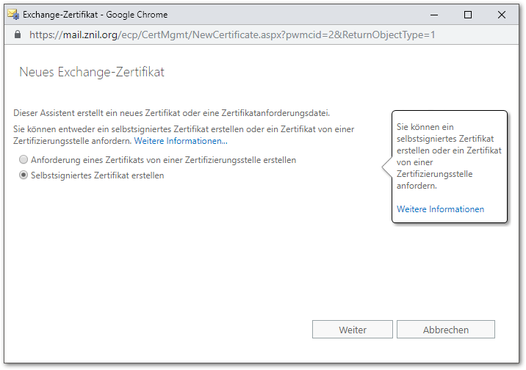
Task: Open inline 'Weitere Informationen...' link in description
Action: (181, 140)
